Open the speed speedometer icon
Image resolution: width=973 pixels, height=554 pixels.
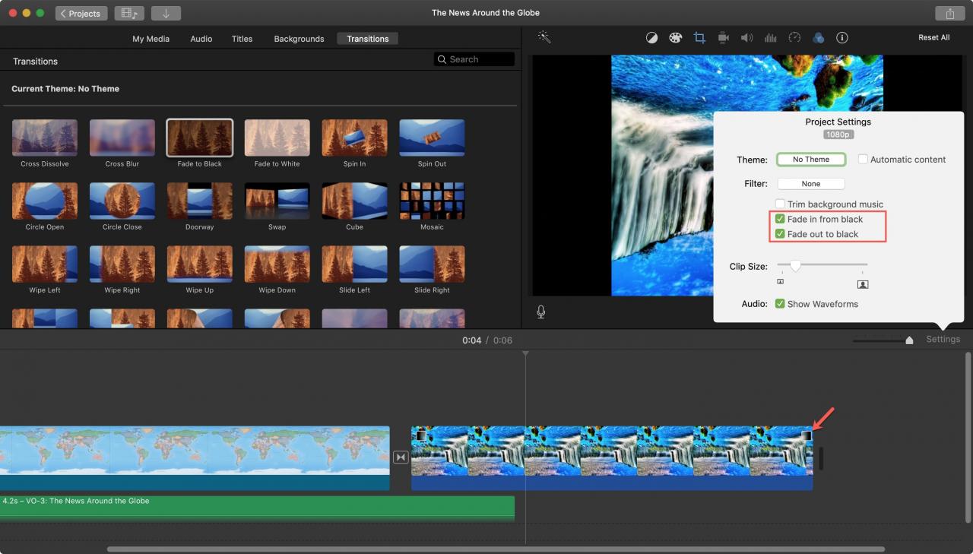(794, 38)
